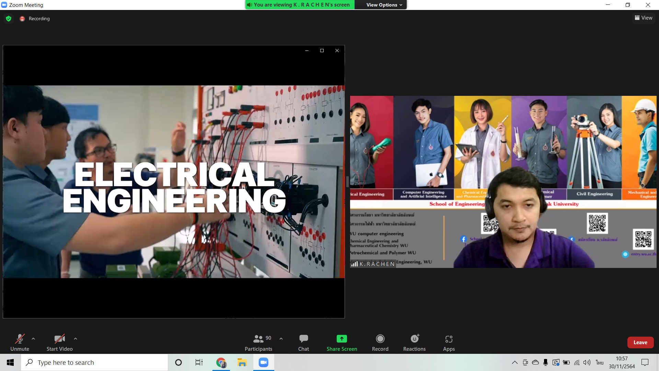
Task: Expand audio options beside Unmute
Action: [33, 339]
